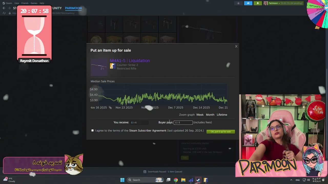Open the View menu
Image resolution: width=328 pixels, height=184 pixels.
point(17,3)
